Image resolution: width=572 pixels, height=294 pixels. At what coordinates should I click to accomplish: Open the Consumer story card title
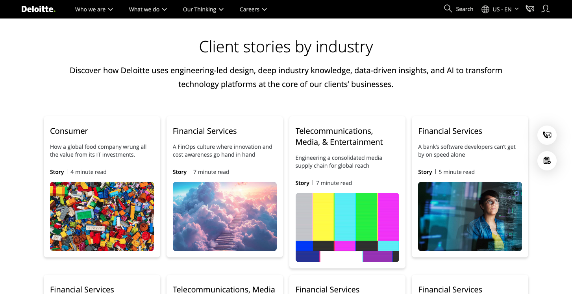[x=69, y=131]
